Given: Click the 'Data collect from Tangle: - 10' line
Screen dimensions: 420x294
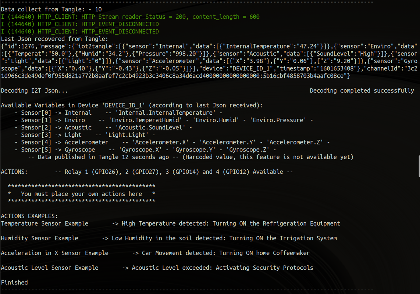Looking at the screenshot, I should point(51,10).
